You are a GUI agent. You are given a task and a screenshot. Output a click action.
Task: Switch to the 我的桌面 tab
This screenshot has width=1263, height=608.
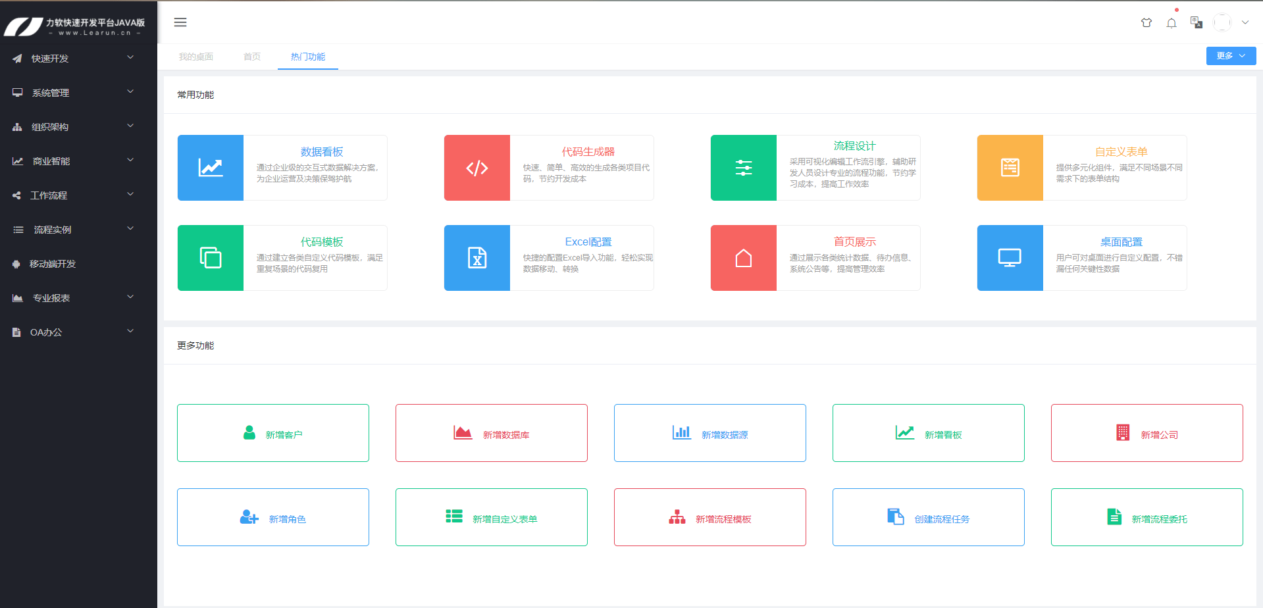click(196, 57)
